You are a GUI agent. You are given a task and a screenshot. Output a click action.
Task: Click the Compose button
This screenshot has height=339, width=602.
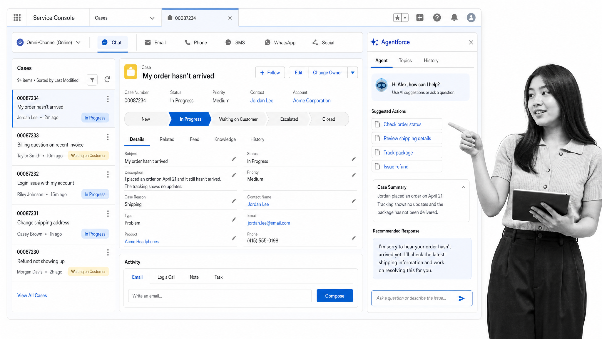click(x=335, y=296)
